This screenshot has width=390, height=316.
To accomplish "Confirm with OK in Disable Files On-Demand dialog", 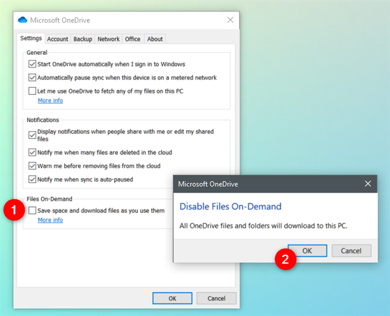I will click(x=308, y=250).
